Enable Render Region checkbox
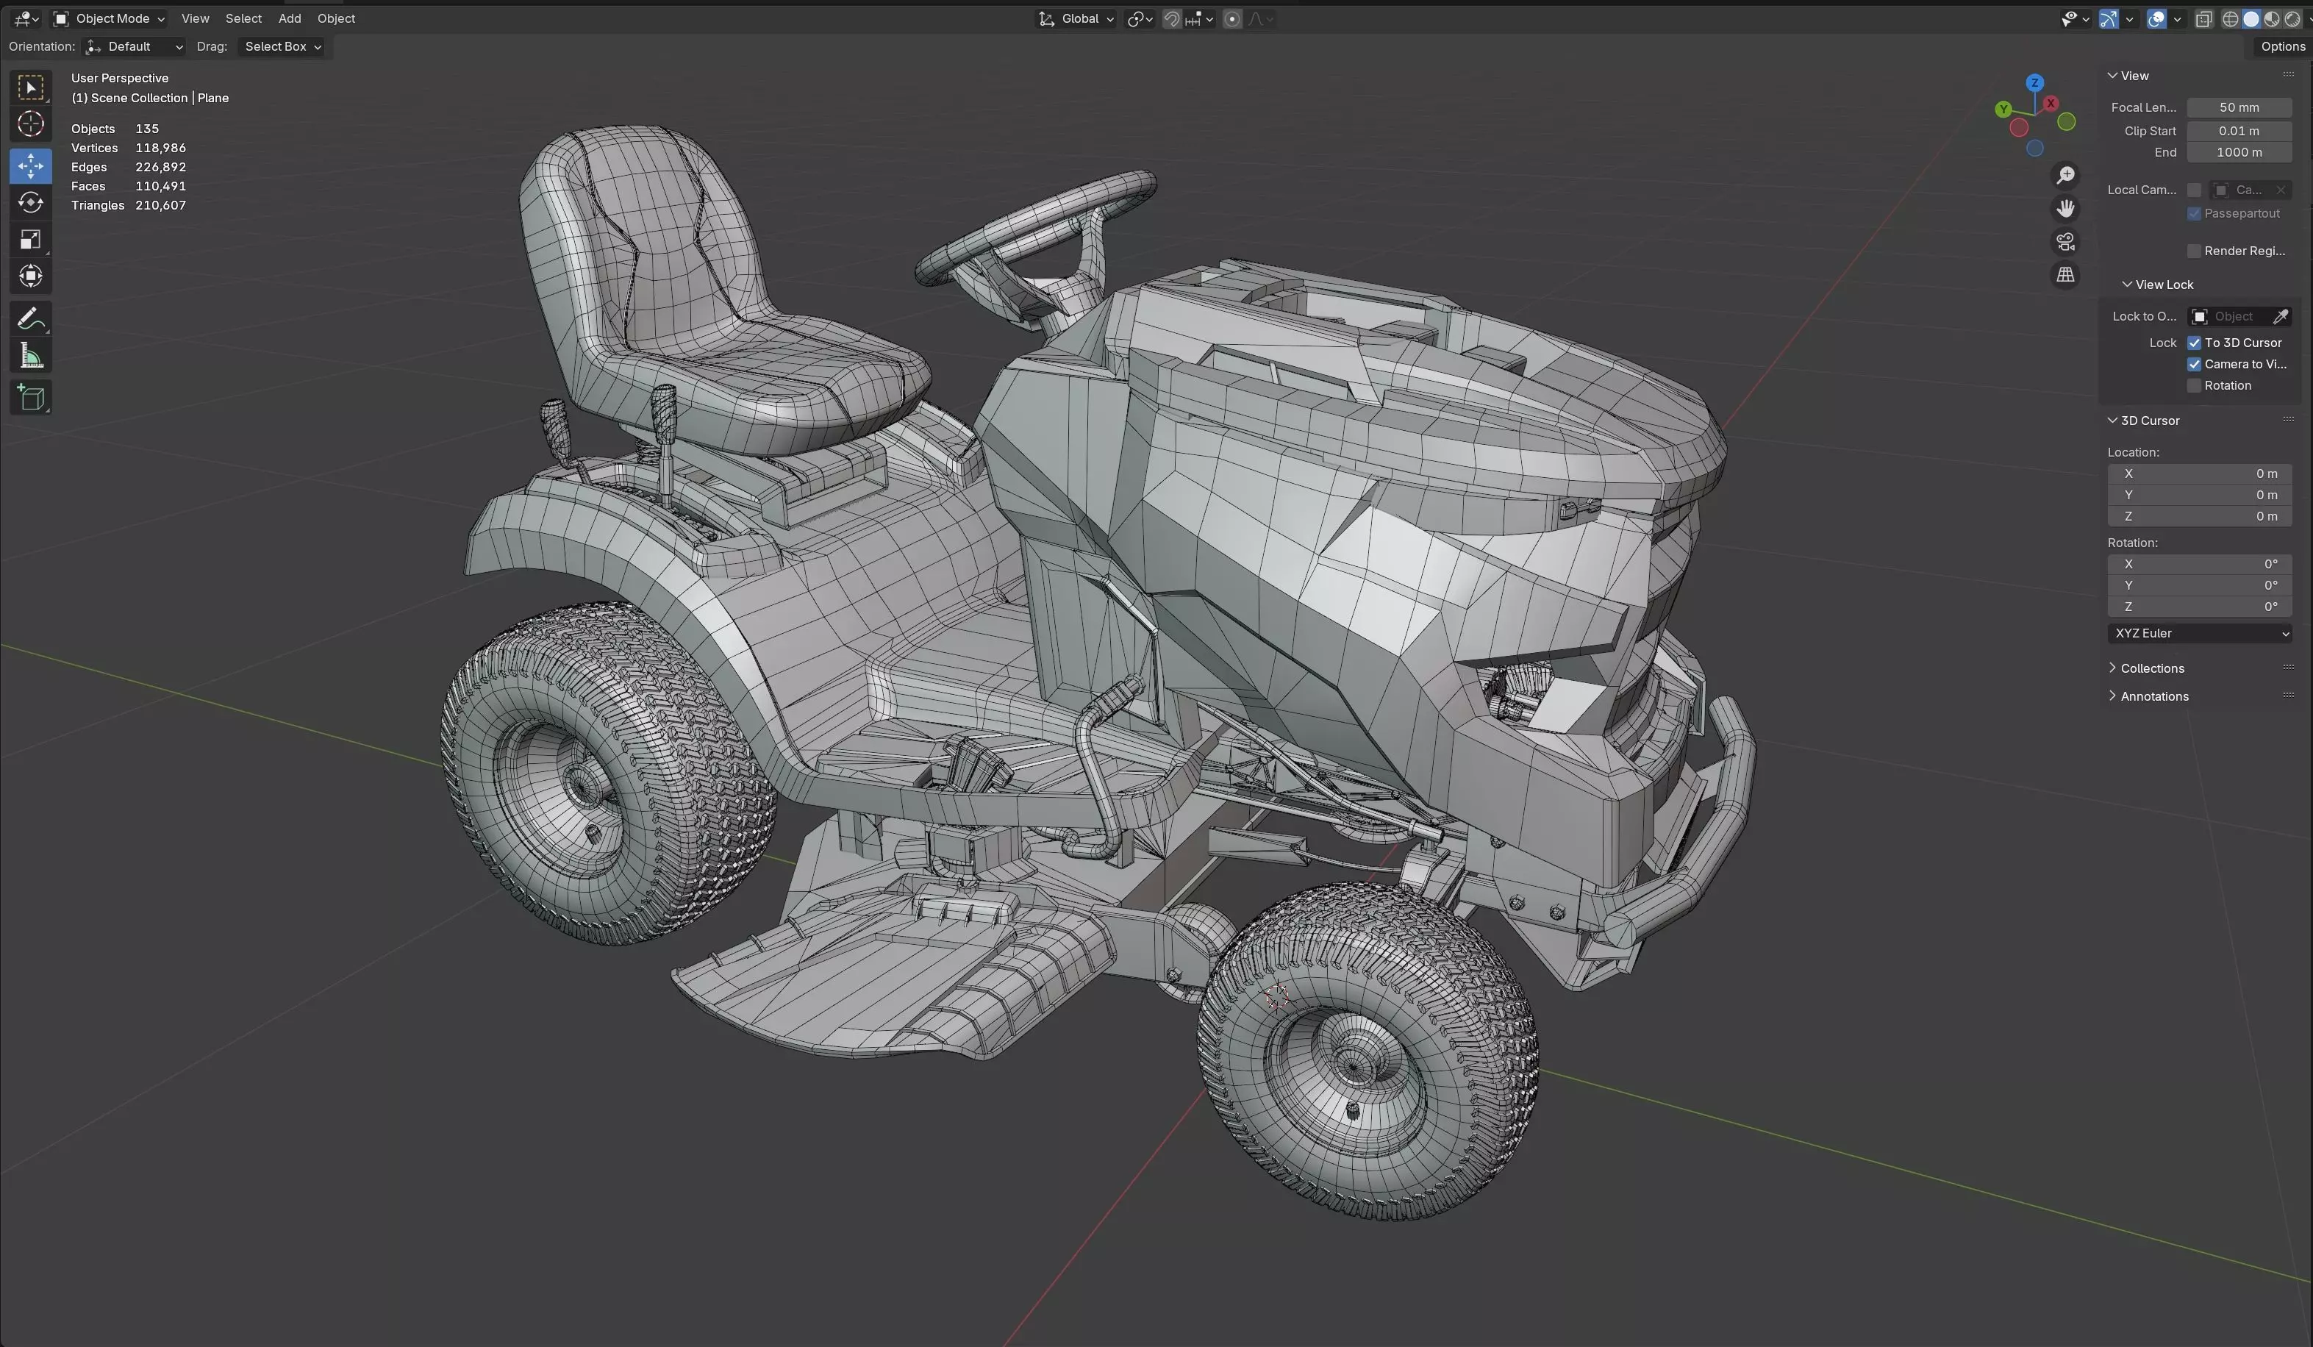Image resolution: width=2313 pixels, height=1347 pixels. (2194, 251)
